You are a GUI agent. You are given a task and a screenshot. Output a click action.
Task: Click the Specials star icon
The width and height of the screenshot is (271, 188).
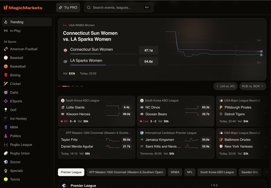pos(6,171)
